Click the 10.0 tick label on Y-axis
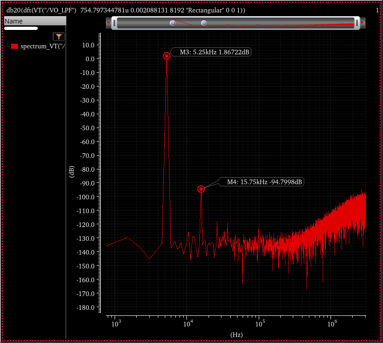 88,45
